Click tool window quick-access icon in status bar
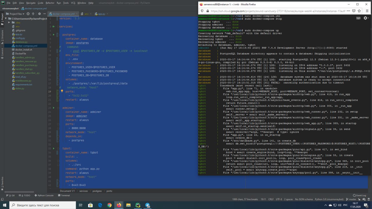372x209 pixels. click(2, 199)
